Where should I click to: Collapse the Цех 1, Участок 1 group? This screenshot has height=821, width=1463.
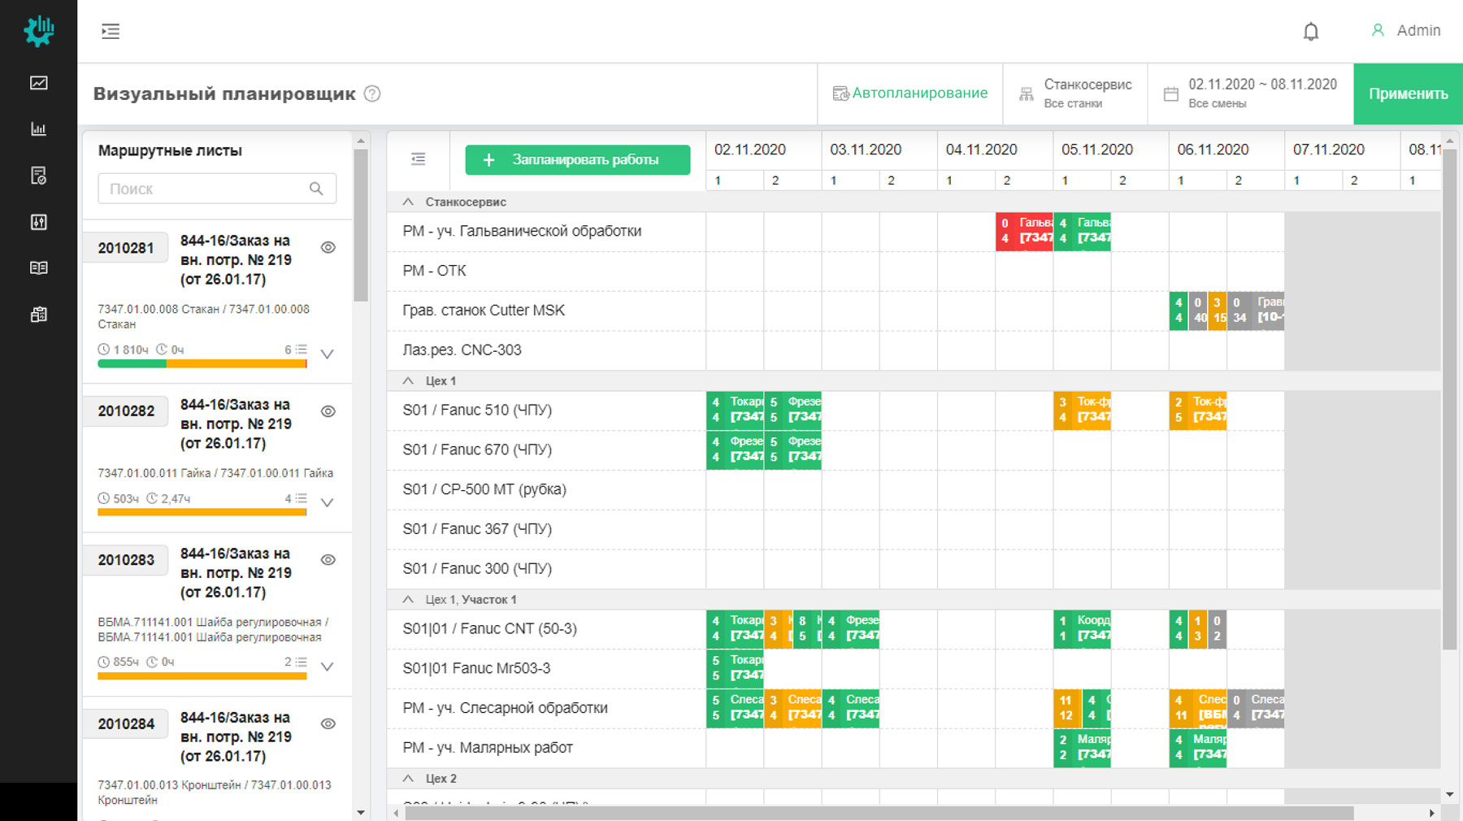408,600
